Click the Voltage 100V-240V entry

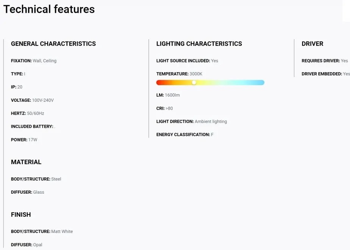coord(32,100)
